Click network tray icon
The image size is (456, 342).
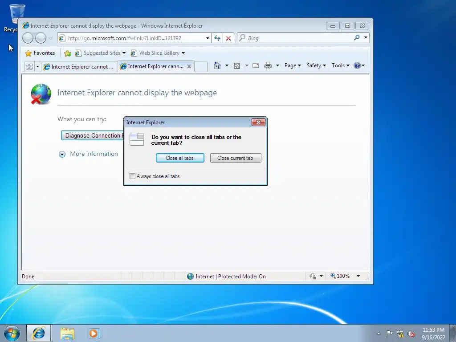point(400,334)
